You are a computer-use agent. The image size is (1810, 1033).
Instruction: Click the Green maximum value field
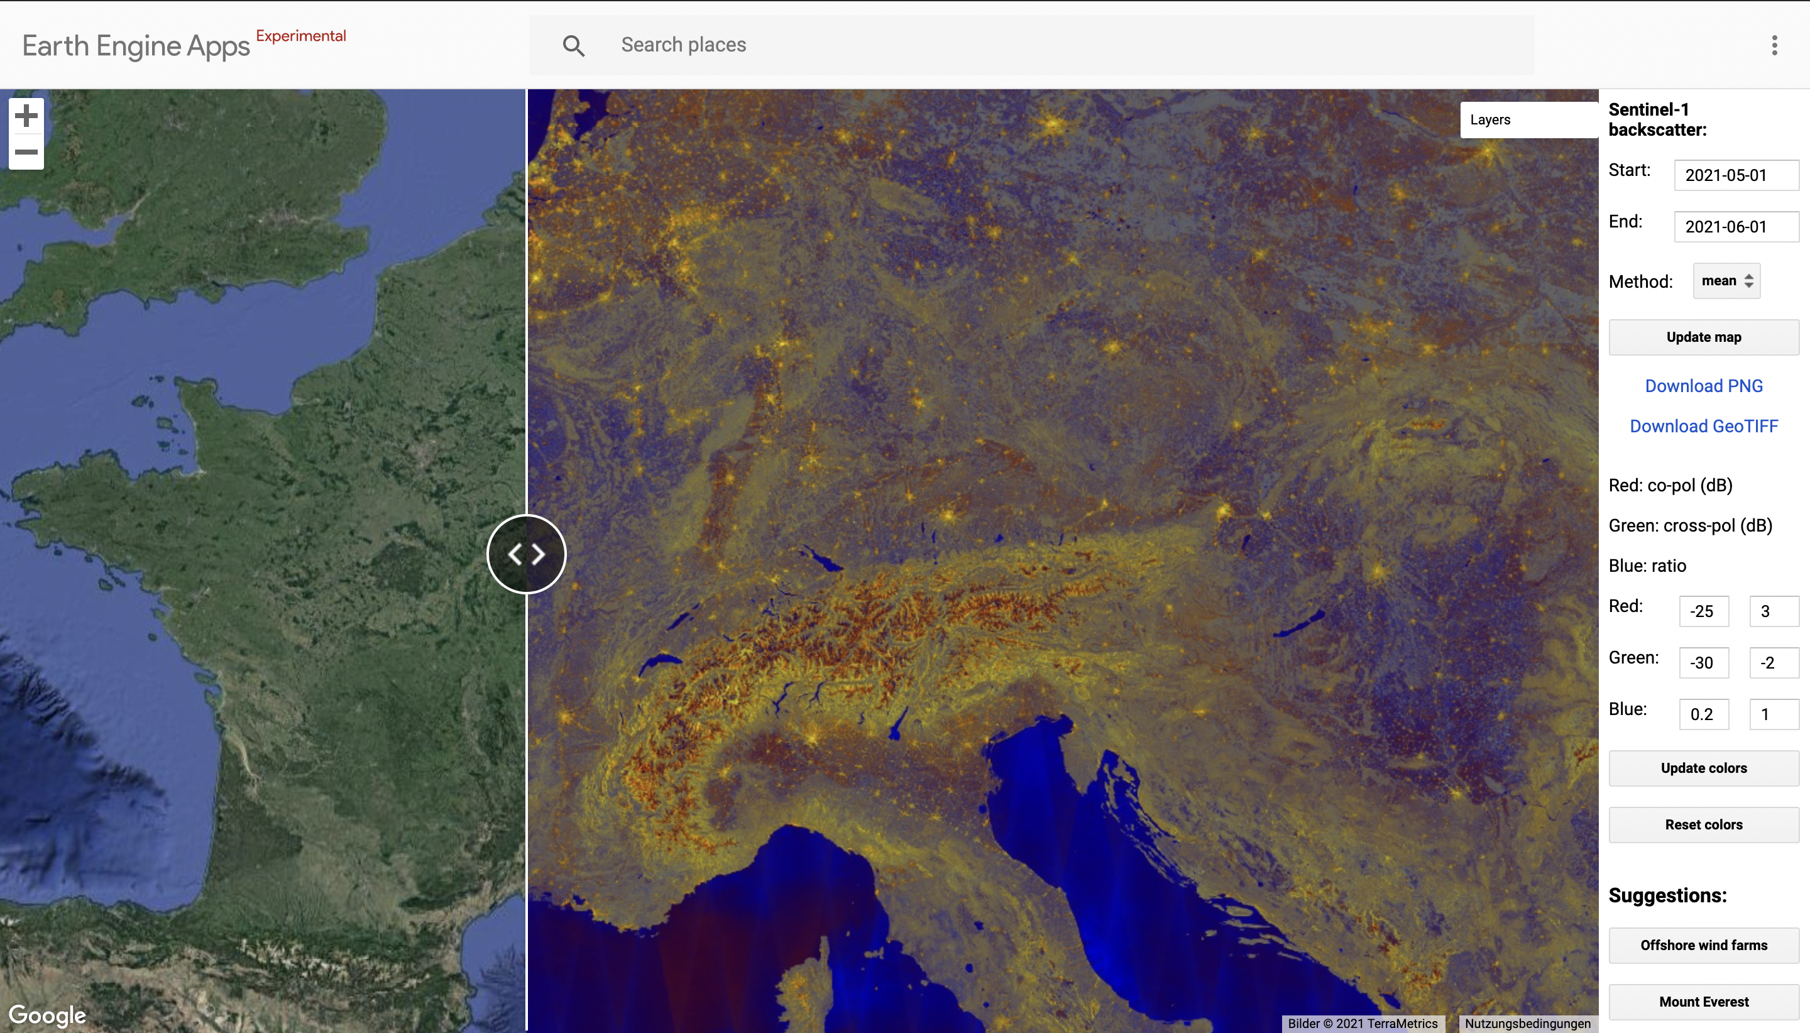tap(1773, 663)
